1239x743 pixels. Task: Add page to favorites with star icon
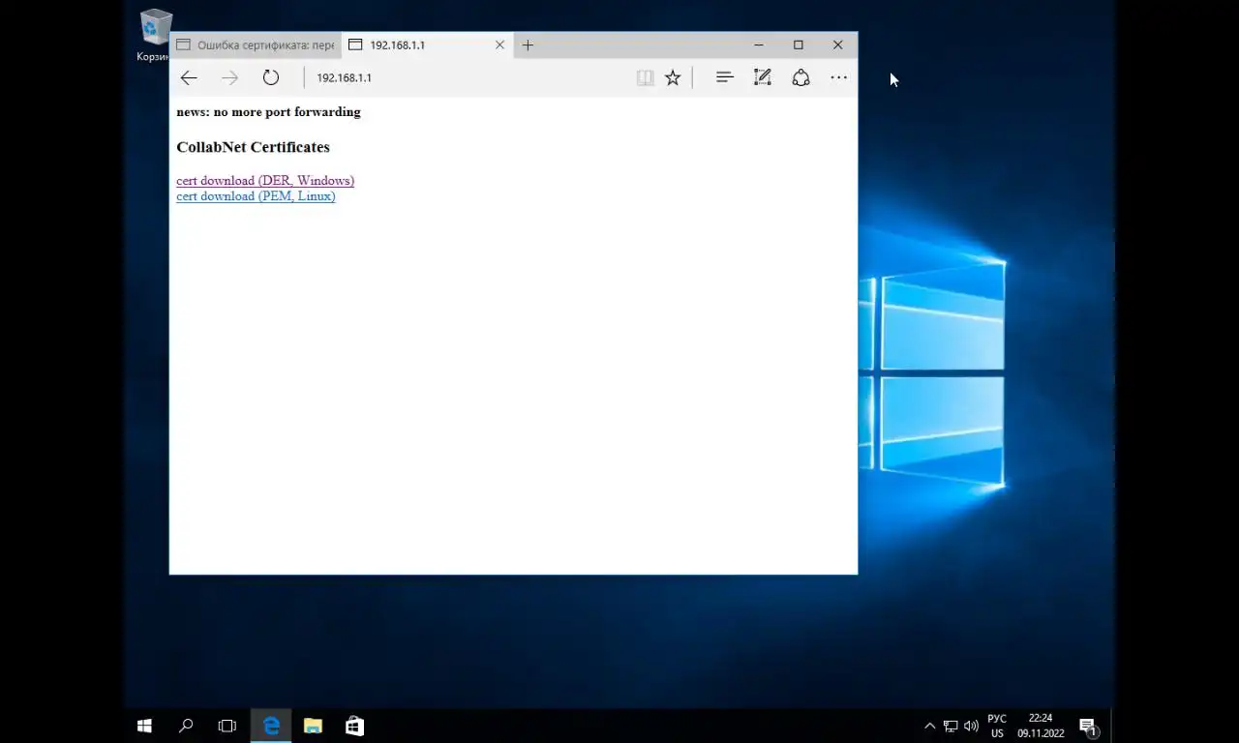[x=673, y=77]
